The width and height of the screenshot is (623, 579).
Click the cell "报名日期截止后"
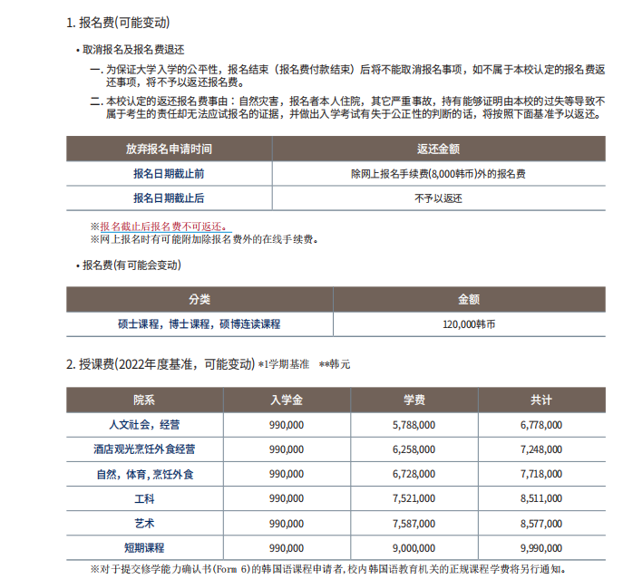pyautogui.click(x=169, y=198)
